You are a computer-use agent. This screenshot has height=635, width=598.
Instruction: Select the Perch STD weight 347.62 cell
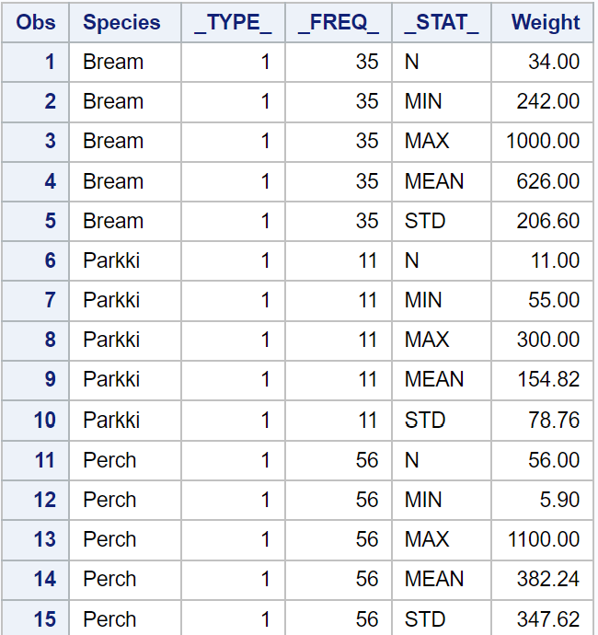[542, 618]
